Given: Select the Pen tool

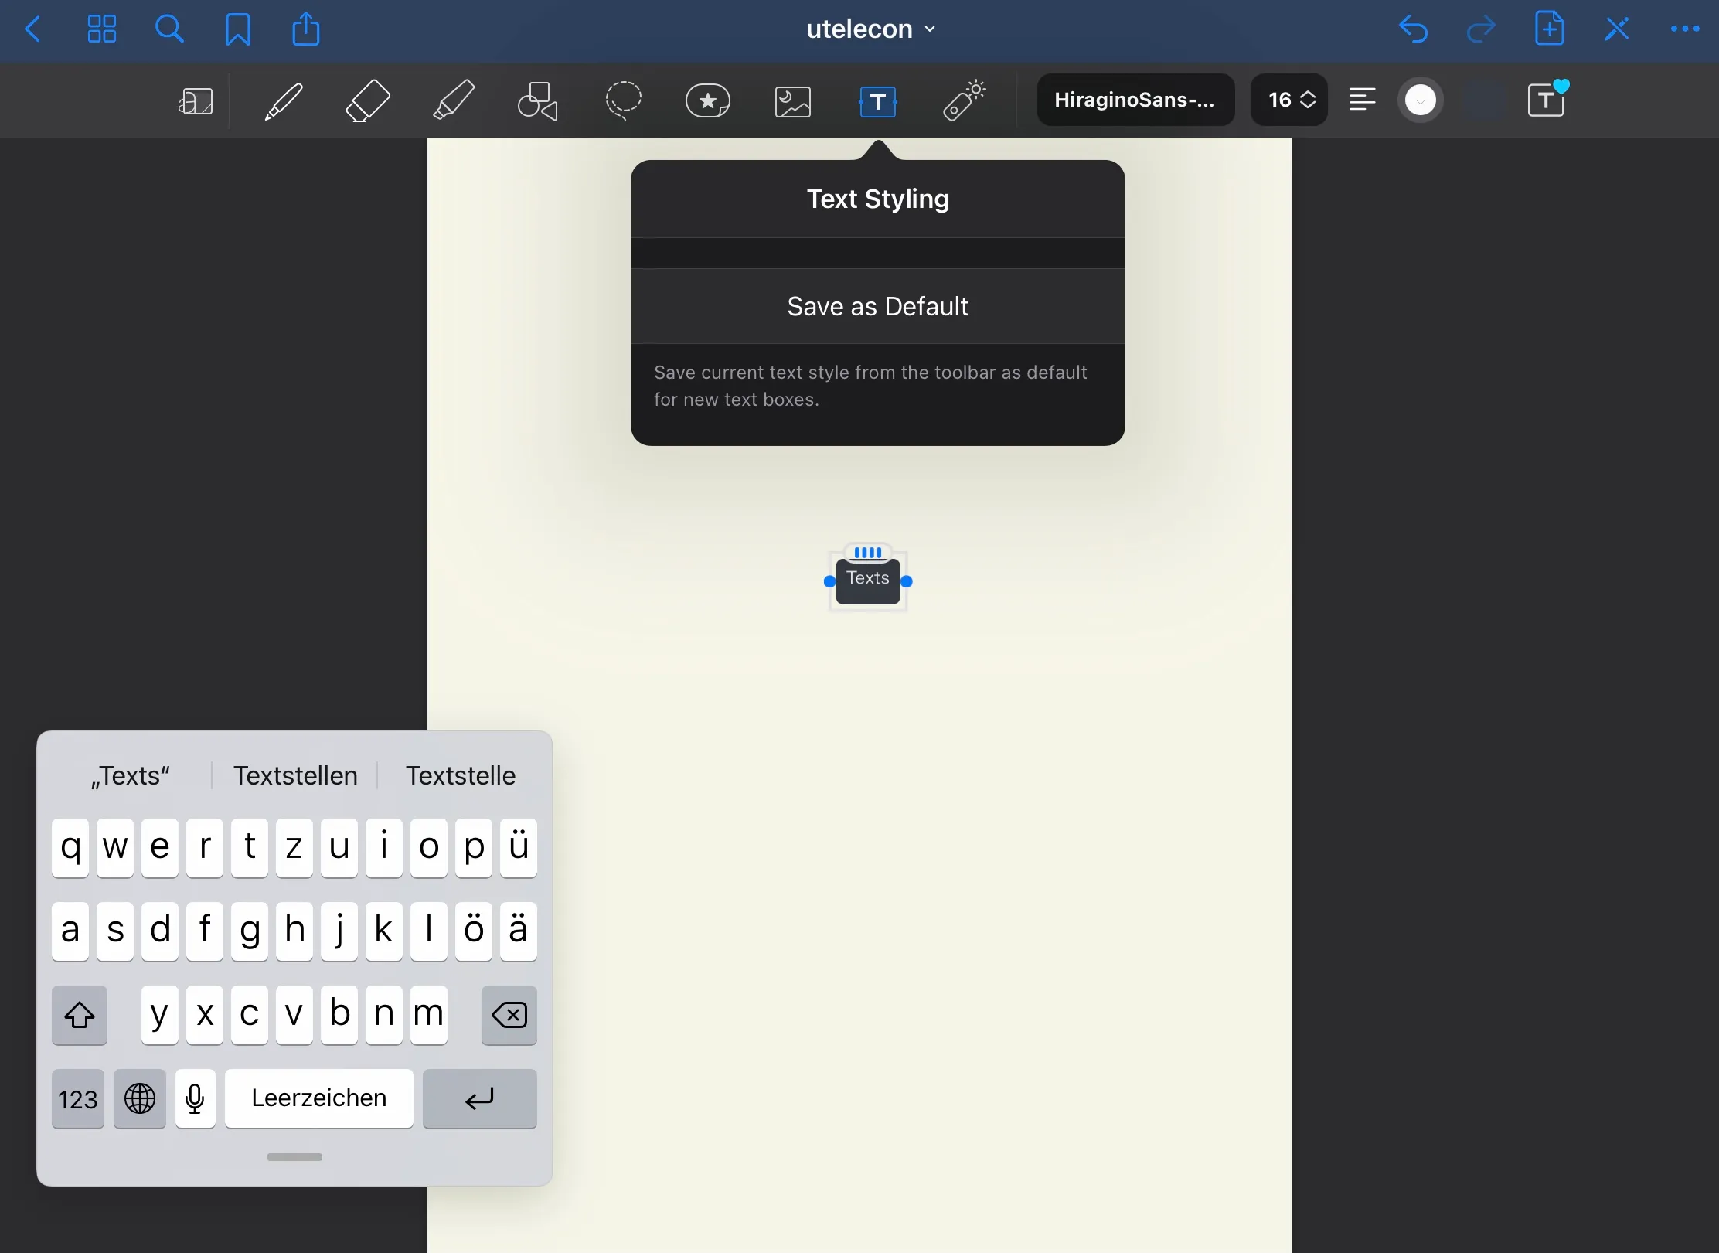Looking at the screenshot, I should pyautogui.click(x=284, y=101).
